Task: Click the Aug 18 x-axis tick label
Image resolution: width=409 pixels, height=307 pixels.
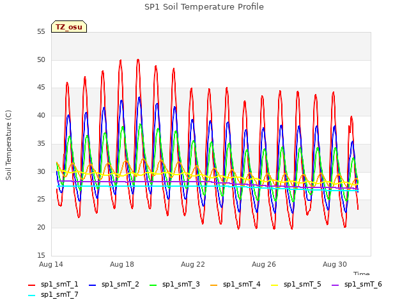Action: point(122,264)
